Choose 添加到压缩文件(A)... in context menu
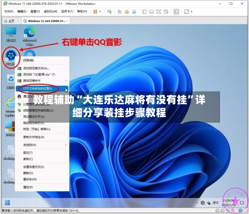Image resolution: width=249 pixels, height=214 pixels. (x=42, y=68)
